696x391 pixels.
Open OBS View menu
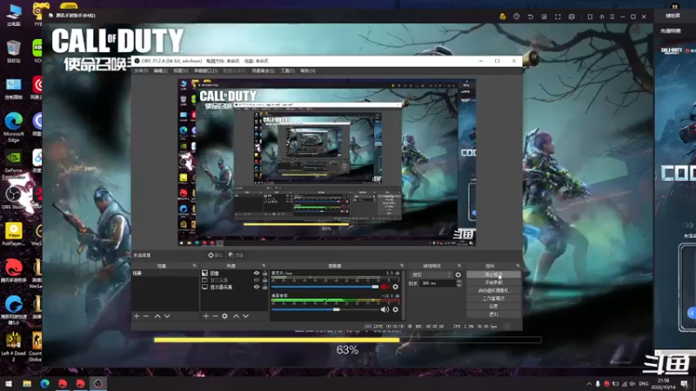181,71
